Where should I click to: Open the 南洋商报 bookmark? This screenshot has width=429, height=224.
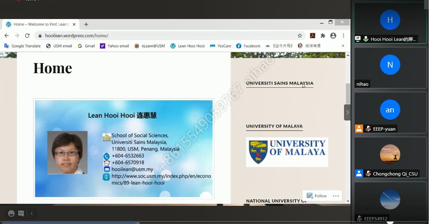309,46
